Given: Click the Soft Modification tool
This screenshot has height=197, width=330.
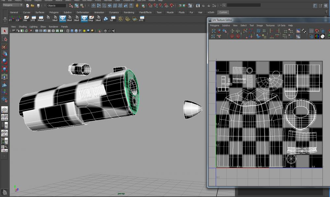Looking at the screenshot, I should [5, 84].
